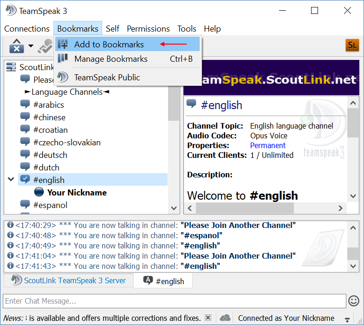The width and height of the screenshot is (364, 325).
Task: Choose Add to Bookmarks from the menu
Action: (127, 44)
